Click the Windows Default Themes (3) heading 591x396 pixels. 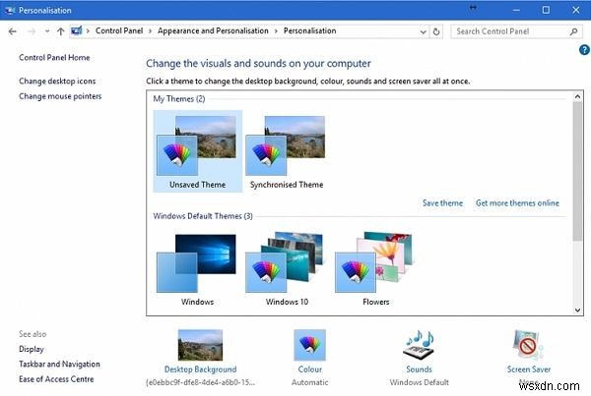[203, 216]
